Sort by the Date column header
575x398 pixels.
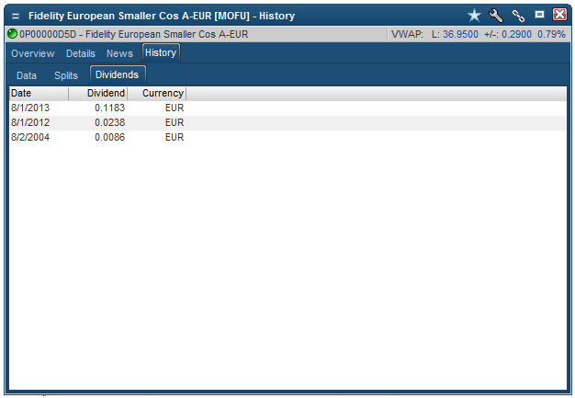[x=39, y=93]
